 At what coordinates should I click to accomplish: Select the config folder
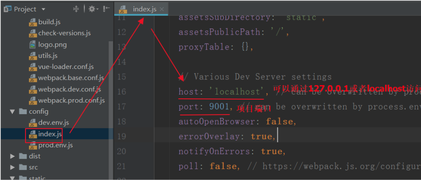pyautogui.click(x=39, y=111)
